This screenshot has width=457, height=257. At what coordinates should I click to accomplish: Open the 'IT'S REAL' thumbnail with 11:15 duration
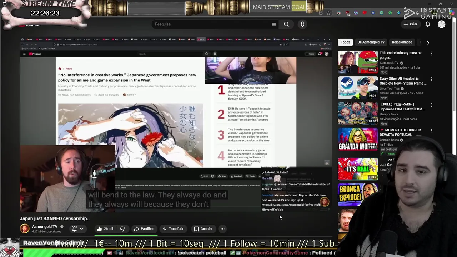click(358, 169)
